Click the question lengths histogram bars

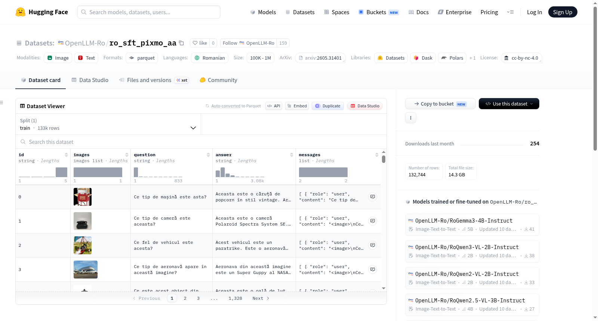coord(158,172)
